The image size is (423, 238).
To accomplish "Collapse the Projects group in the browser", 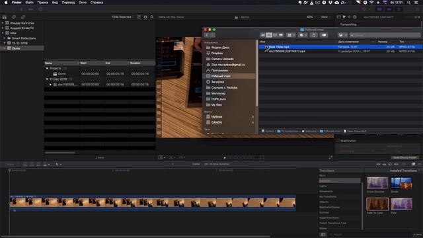I will (x=47, y=69).
